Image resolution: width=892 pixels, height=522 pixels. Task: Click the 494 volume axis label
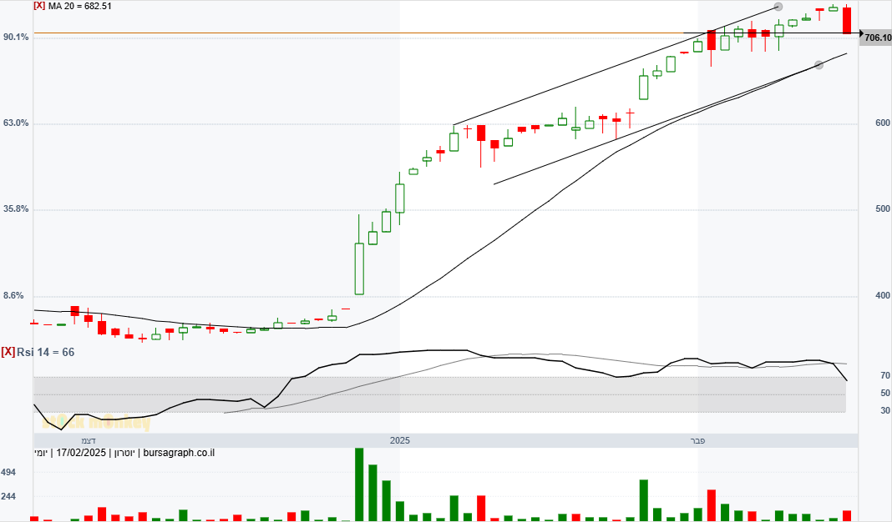pyautogui.click(x=8, y=473)
